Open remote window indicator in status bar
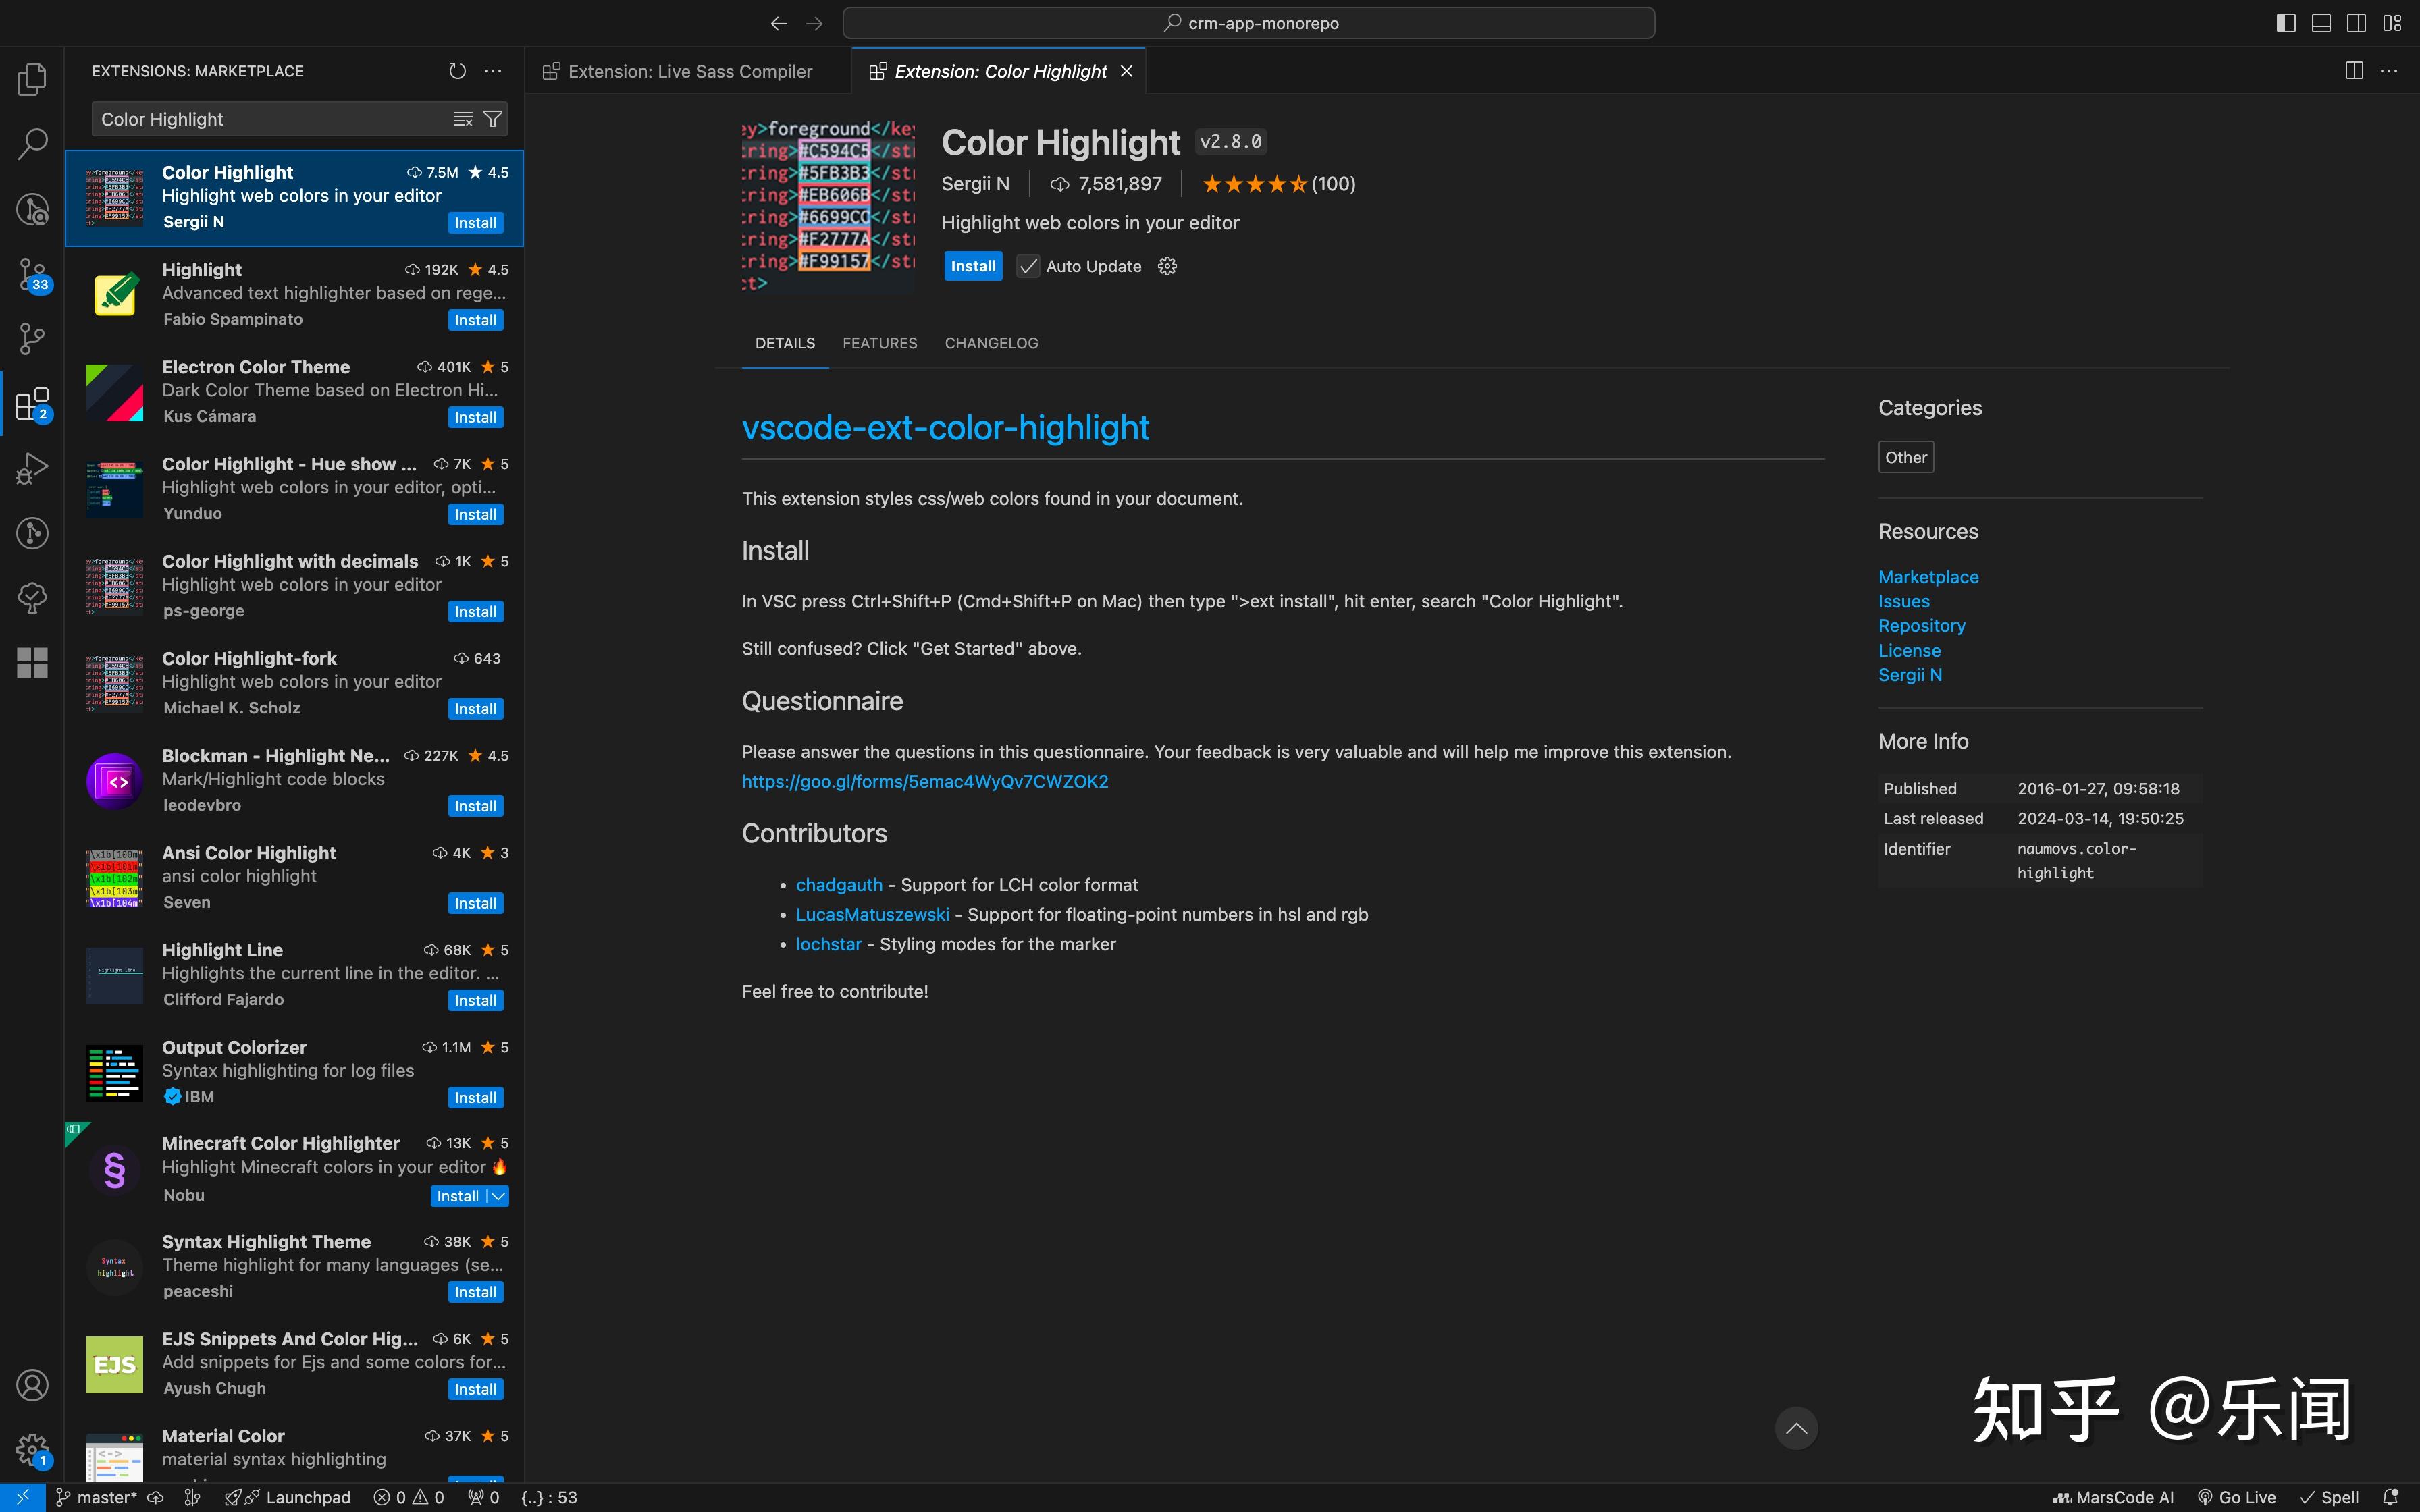 pos(22,1497)
